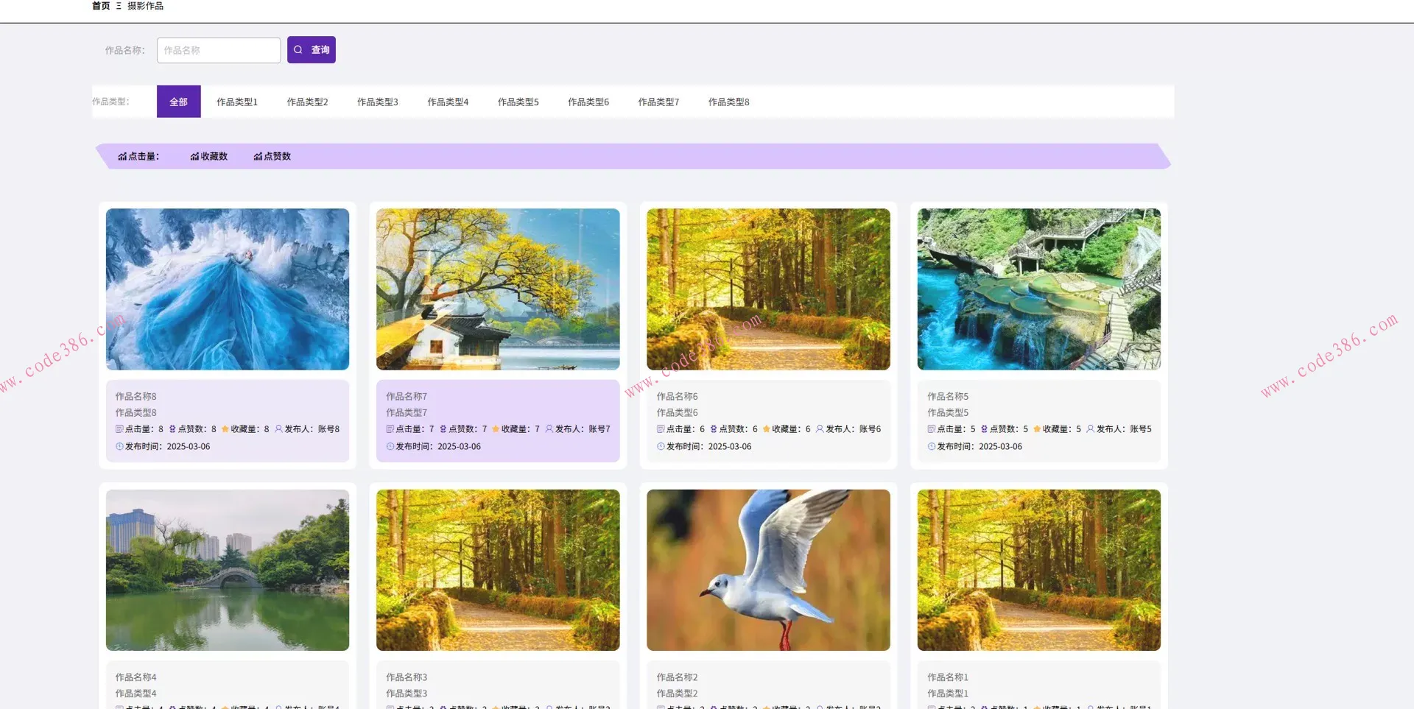Focus the 作品名称 search input field
This screenshot has width=1414, height=709.
218,51
